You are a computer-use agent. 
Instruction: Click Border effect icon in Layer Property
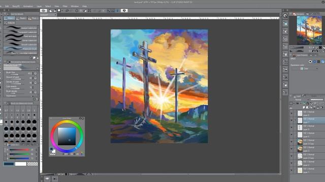click(310, 62)
